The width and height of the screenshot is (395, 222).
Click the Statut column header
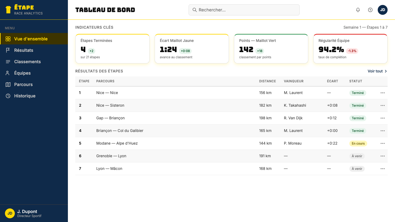coord(356,81)
